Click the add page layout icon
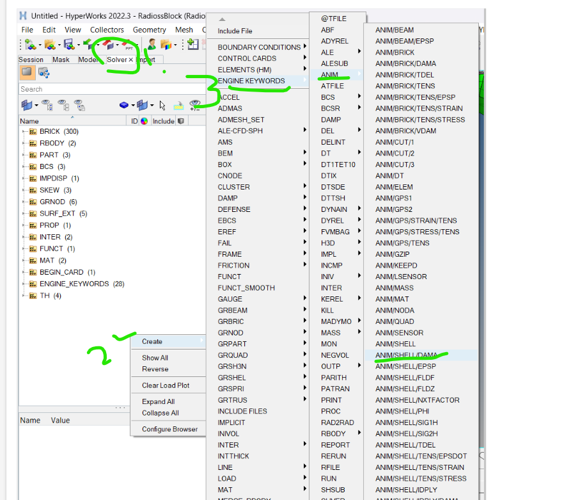 point(193,44)
